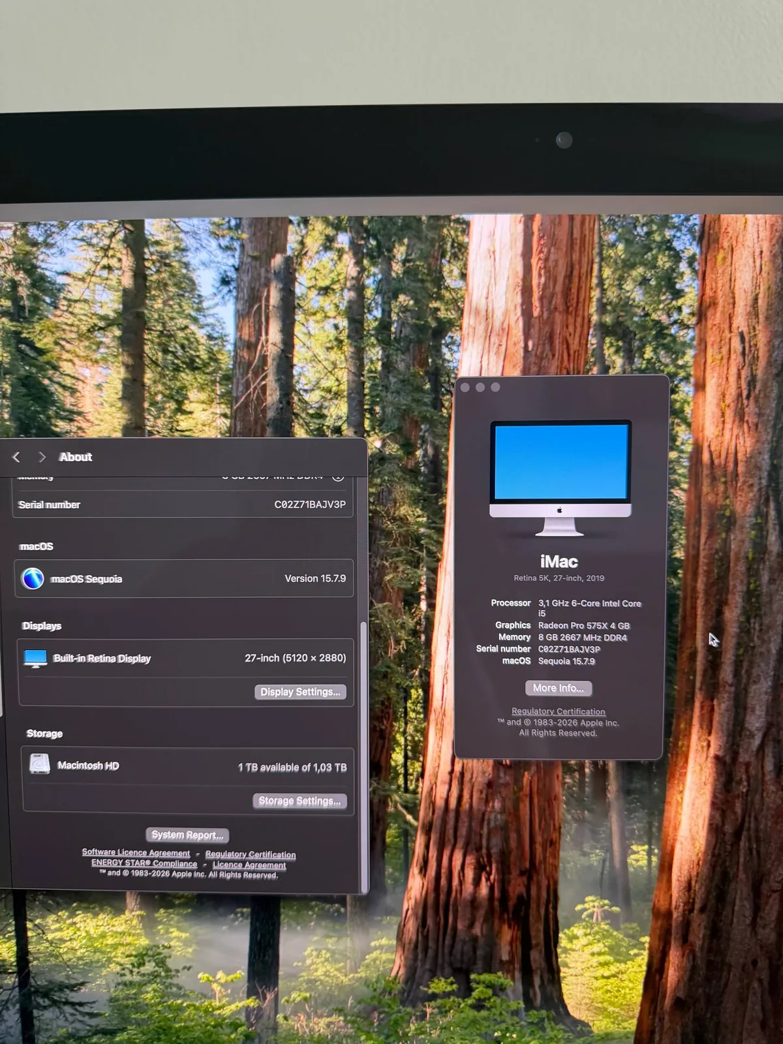Click serial number value in About This Mac
This screenshot has height=1044, width=783.
(x=569, y=649)
